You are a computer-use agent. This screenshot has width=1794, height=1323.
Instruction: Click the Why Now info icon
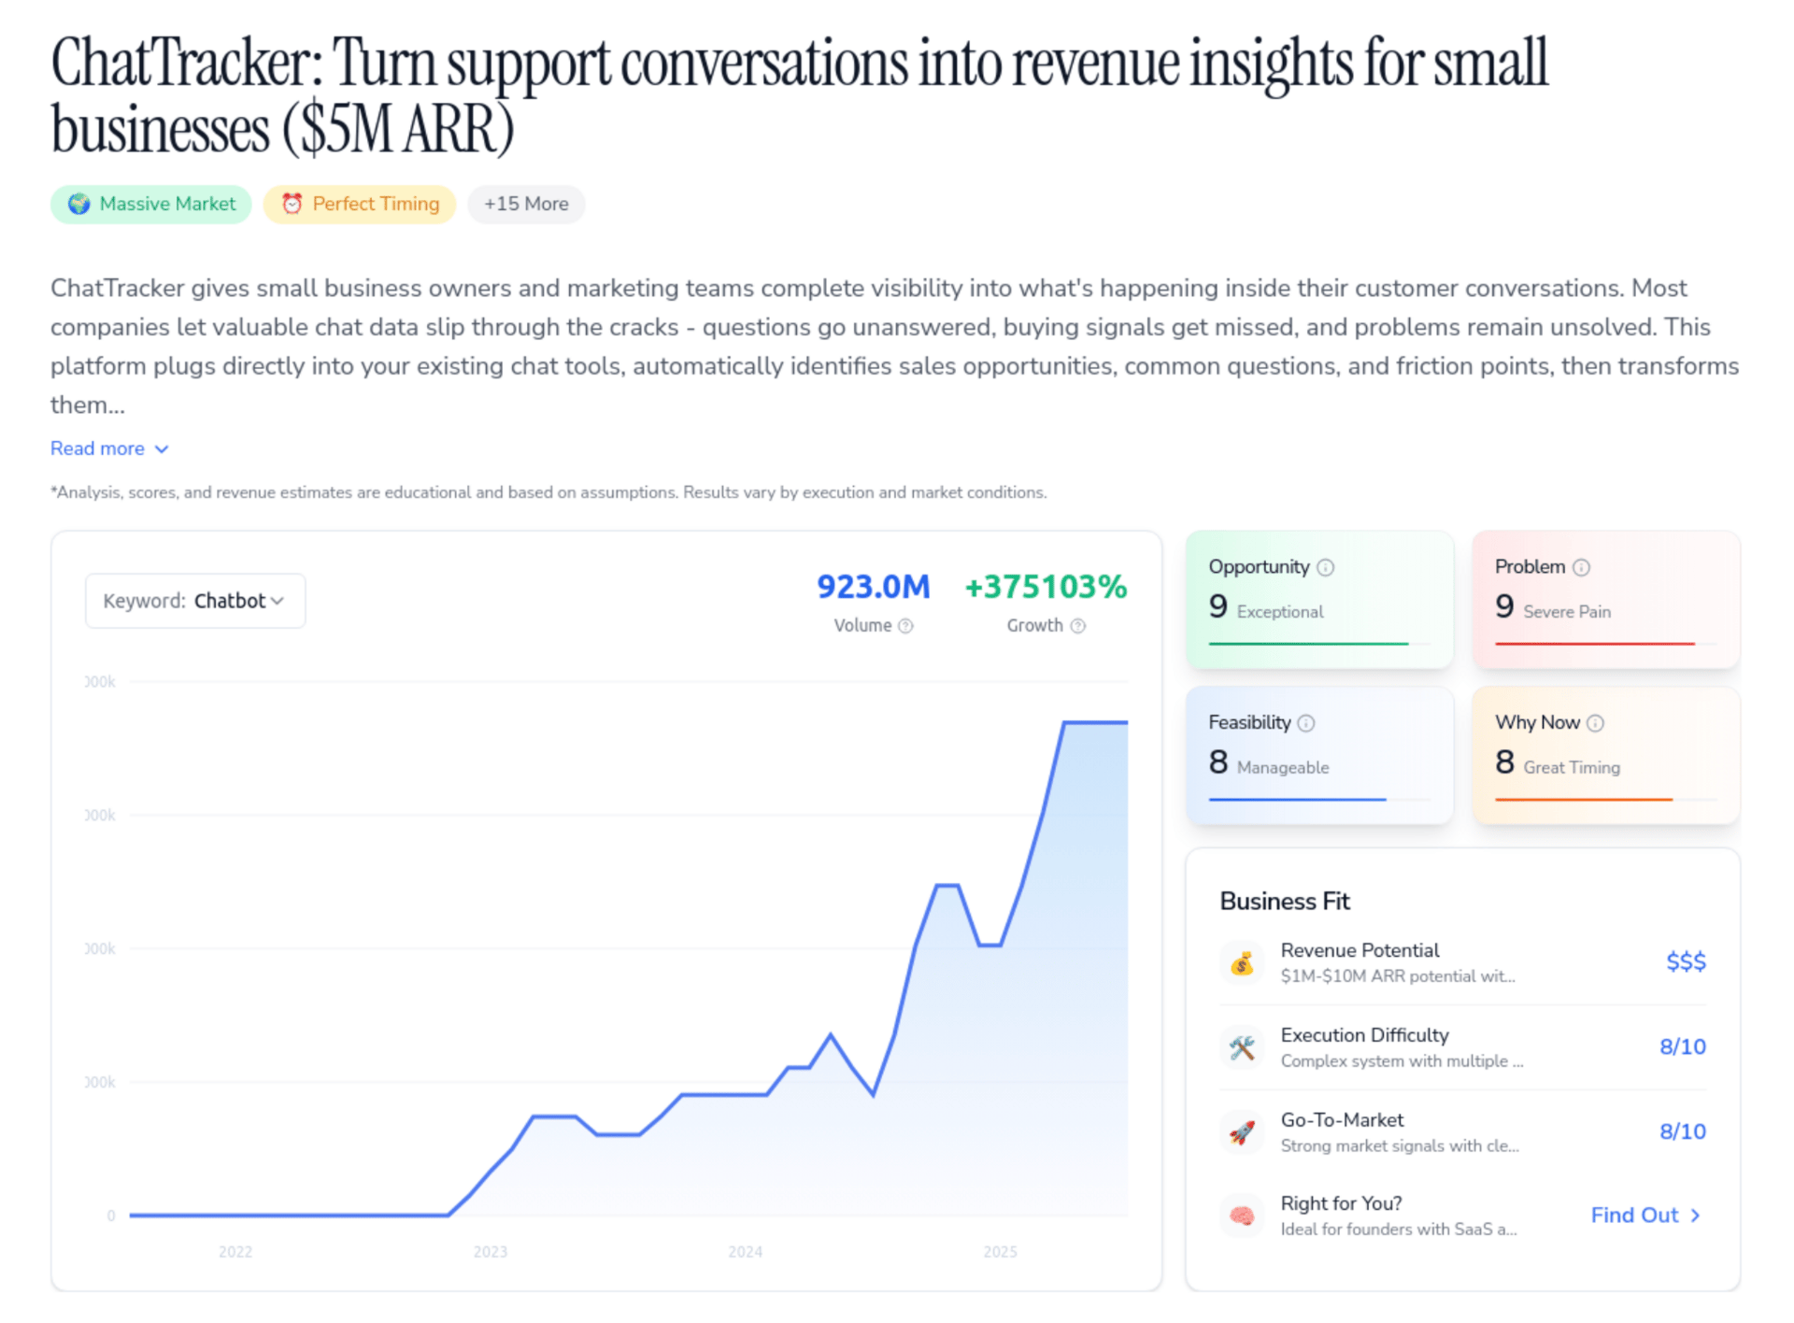pyautogui.click(x=1595, y=723)
